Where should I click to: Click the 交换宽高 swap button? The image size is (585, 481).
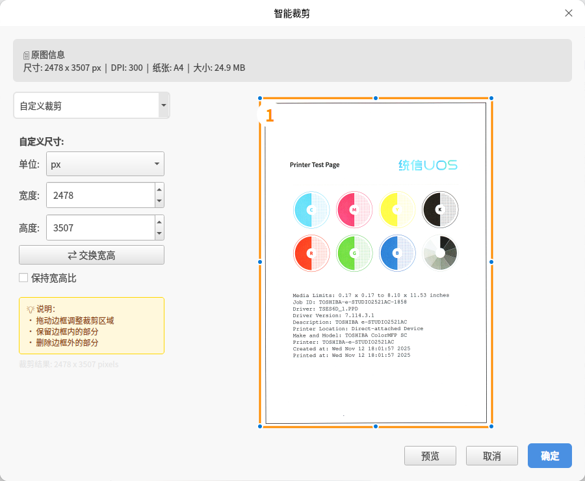(92, 255)
